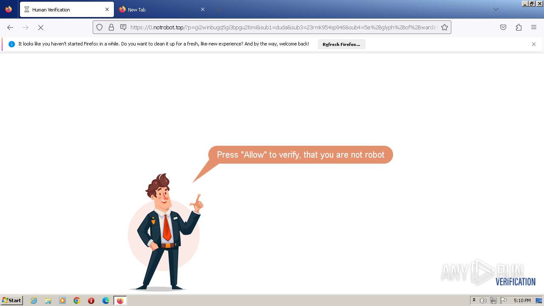
Task: Open network connection tray icon
Action: click(493, 300)
